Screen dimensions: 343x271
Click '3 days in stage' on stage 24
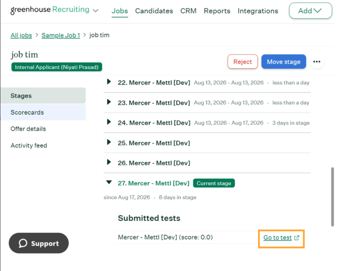291,123
